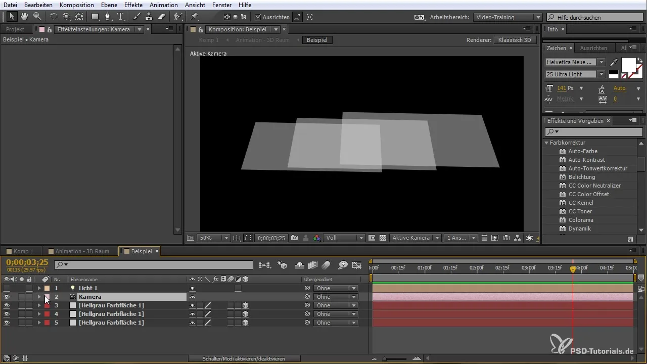Viewport: 647px width, 364px height.
Task: Switch to the Projekt panel tab
Action: point(15,29)
